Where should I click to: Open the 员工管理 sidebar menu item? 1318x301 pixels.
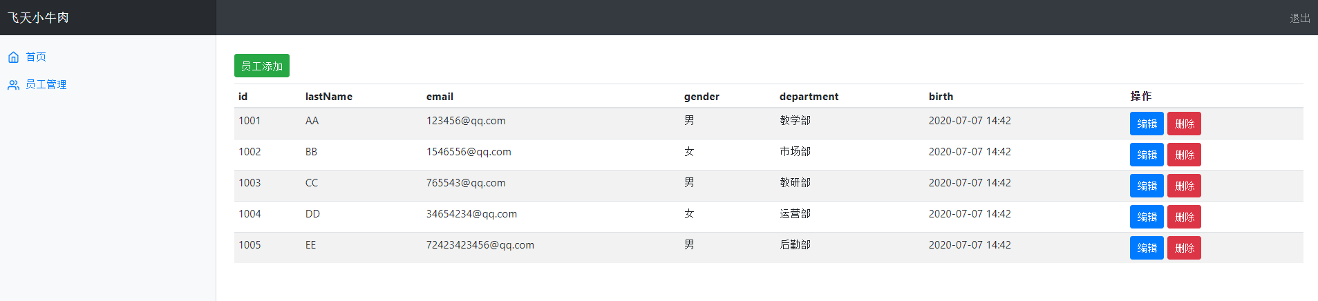[46, 85]
